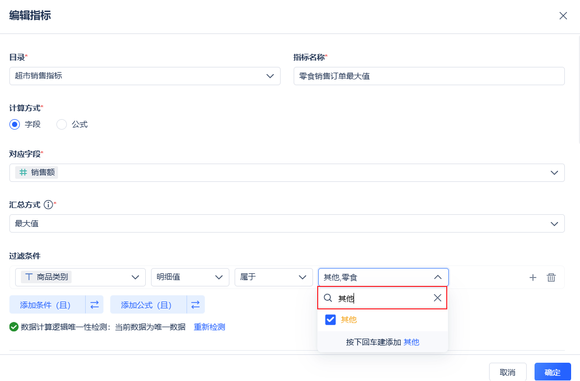Click the magnifier icon in the search box
The width and height of the screenshot is (580, 381).
coord(328,298)
